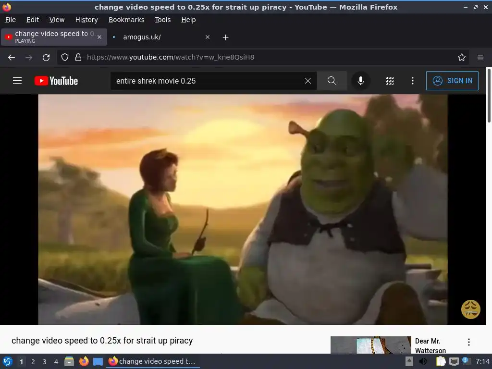Click the SIGN IN button
Image resolution: width=492 pixels, height=369 pixels.
pos(452,81)
